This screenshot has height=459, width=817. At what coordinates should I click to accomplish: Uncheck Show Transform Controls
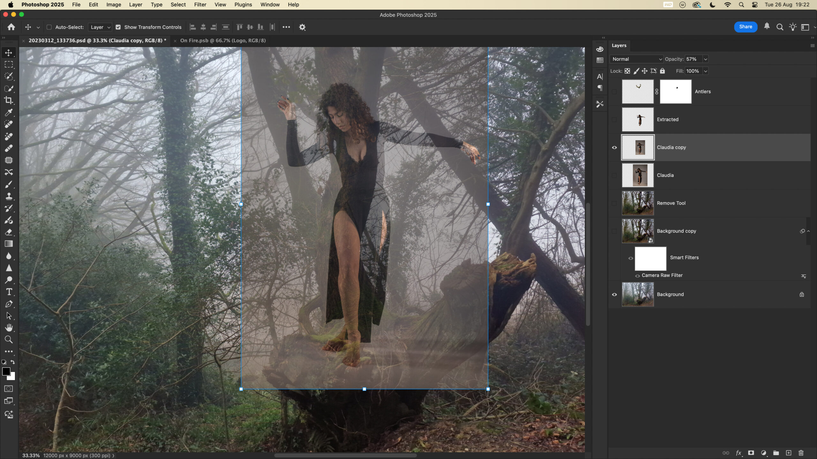click(118, 27)
